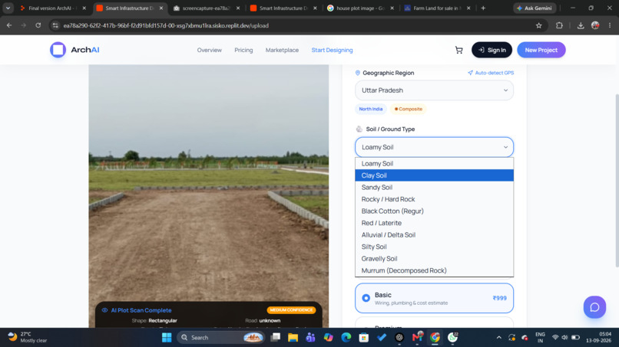Choose Red / Laterite option
619x347 pixels.
[434, 223]
